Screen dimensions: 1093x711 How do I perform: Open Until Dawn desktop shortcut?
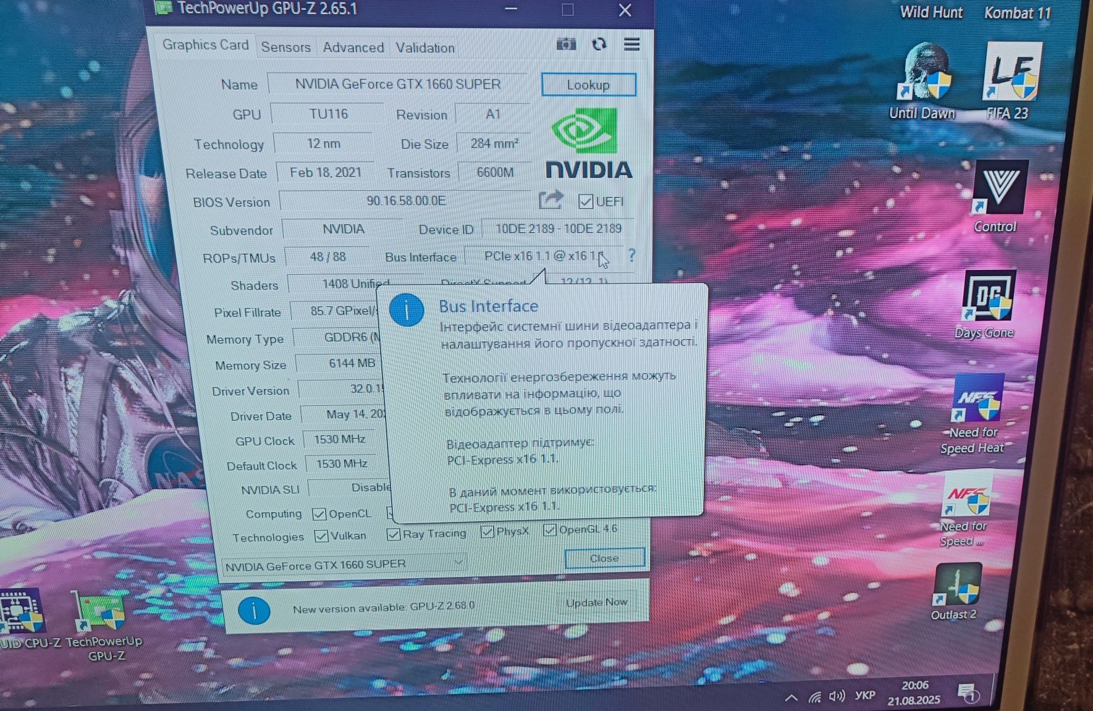pyautogui.click(x=922, y=82)
